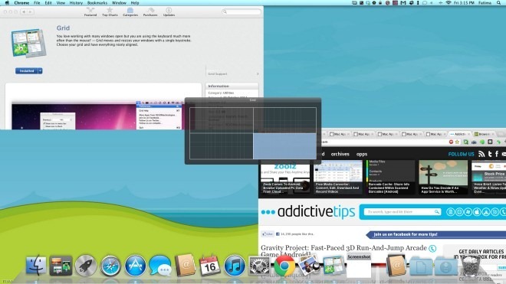Select top-left quadrant in Grid overlay
This screenshot has height=284, width=506.
222,120
